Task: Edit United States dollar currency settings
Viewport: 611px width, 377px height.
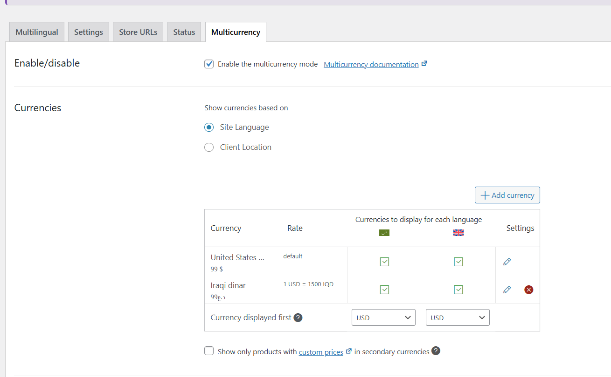Action: tap(507, 262)
